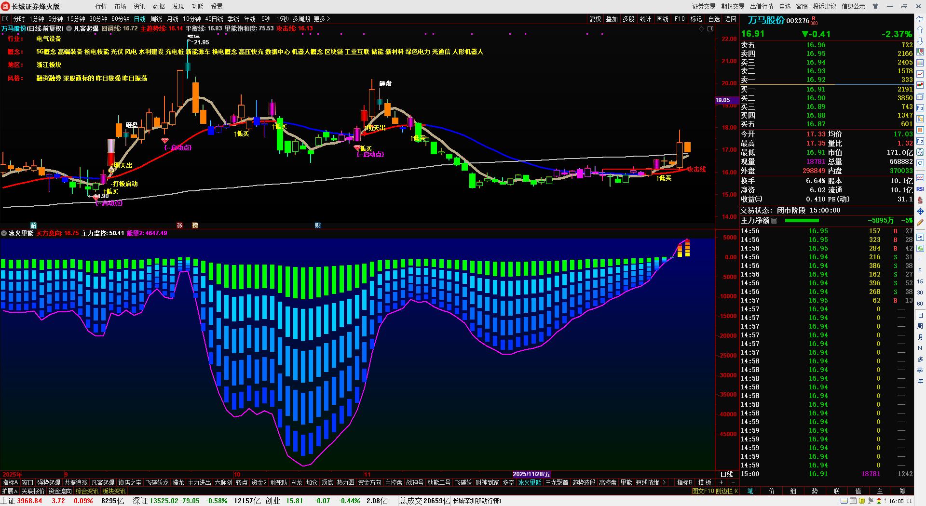Click the Fx formula sidebar icon
The height and width of the screenshot is (506, 926).
pos(920,152)
